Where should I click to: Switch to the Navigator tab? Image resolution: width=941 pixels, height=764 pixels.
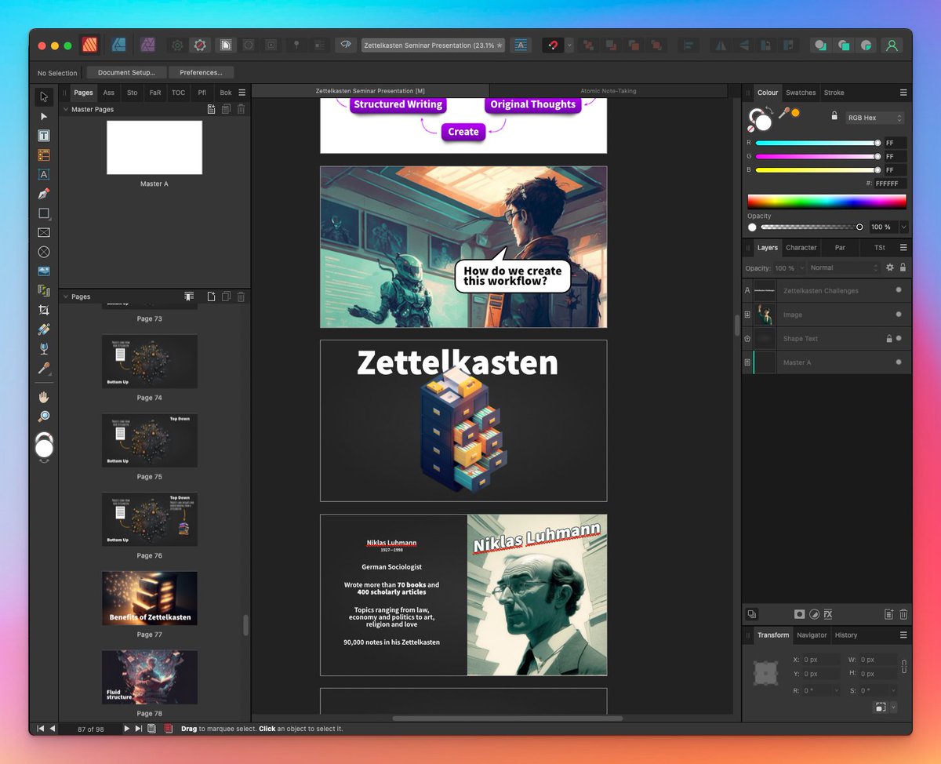(812, 635)
